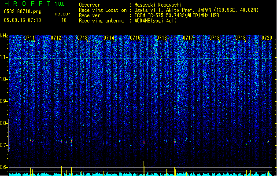Click the 0.7 frequency axis label
Image resolution: width=277 pixels, height=176 pixels.
4,145
